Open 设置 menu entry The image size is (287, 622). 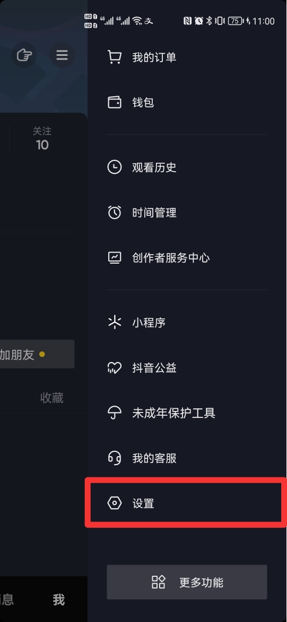coord(186,503)
